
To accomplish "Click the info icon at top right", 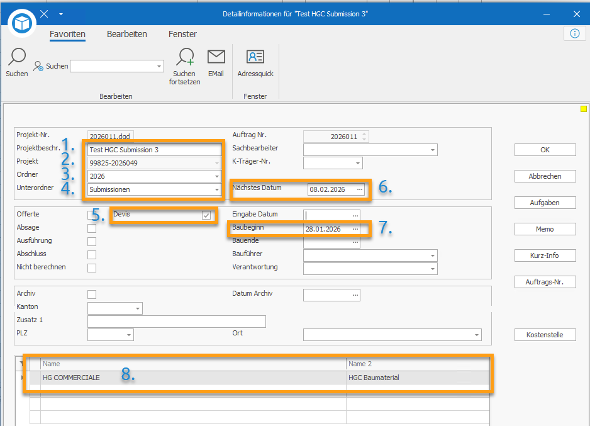I will coord(574,33).
